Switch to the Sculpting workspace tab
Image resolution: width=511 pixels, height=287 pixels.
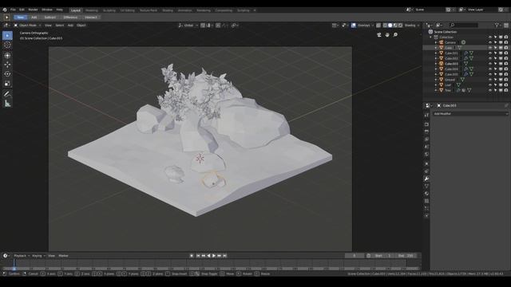pos(109,10)
